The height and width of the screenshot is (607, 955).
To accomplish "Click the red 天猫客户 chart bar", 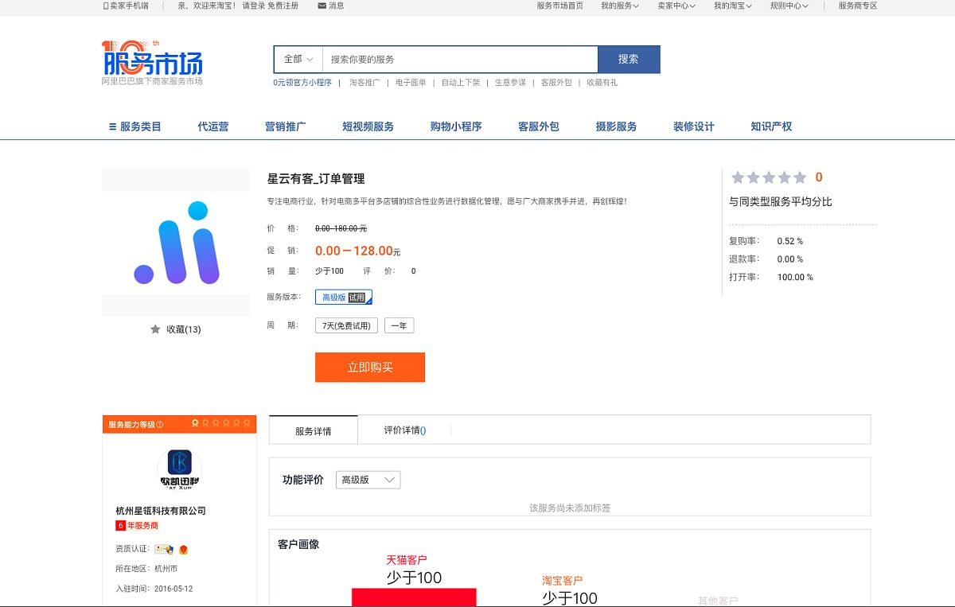I will coord(414,597).
